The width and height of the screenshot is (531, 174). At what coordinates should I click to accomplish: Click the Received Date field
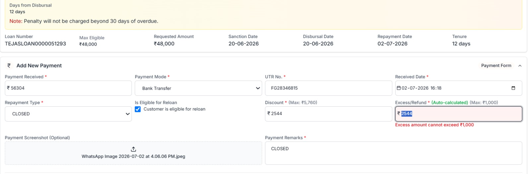pos(458,88)
